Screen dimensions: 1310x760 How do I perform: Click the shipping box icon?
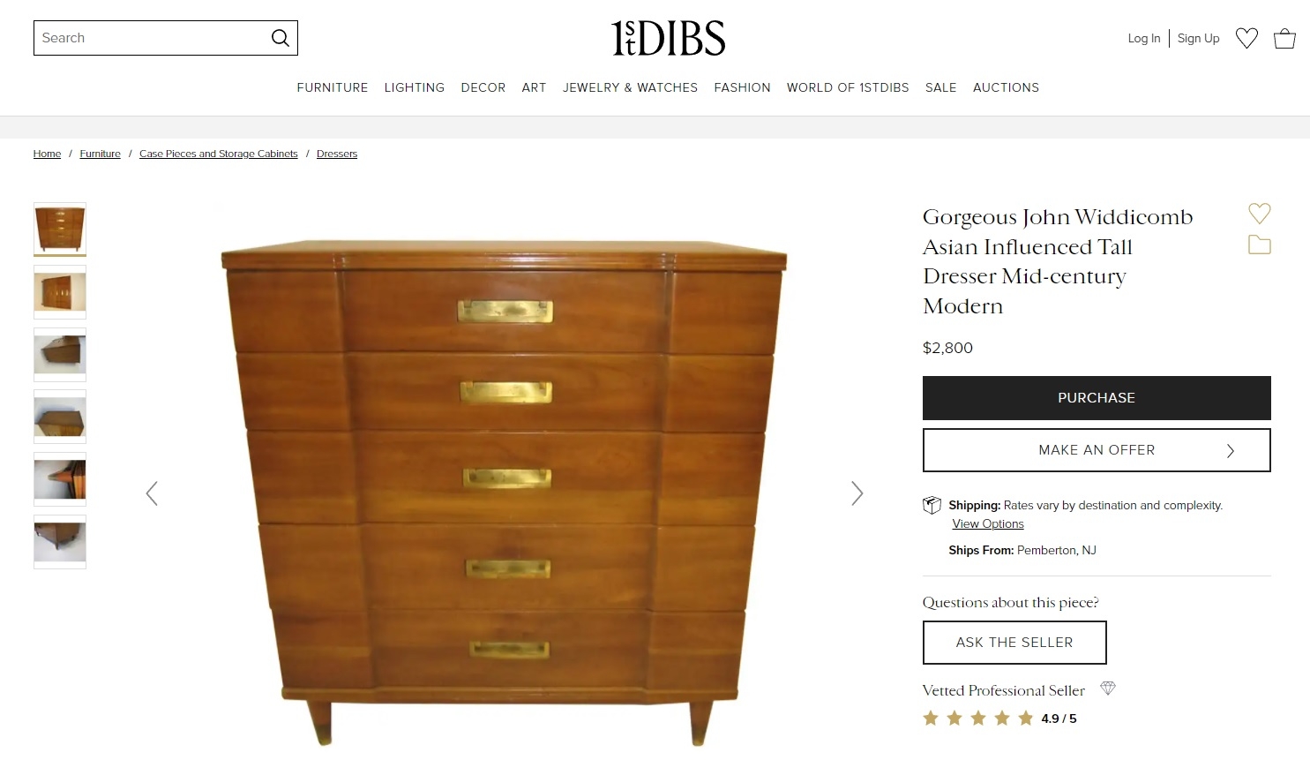pos(932,505)
